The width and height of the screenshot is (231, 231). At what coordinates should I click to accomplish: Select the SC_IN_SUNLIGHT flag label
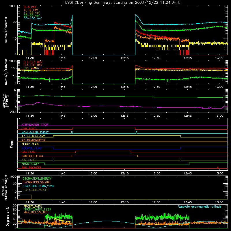(33, 136)
